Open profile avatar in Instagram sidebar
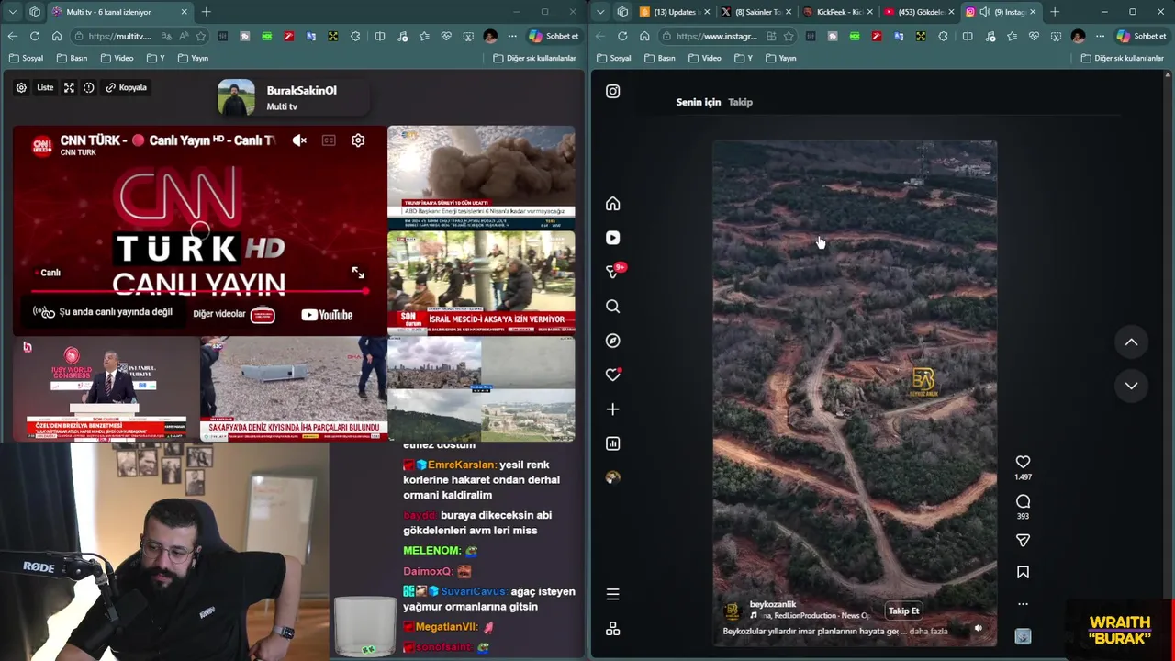This screenshot has height=661, width=1175. coord(612,477)
